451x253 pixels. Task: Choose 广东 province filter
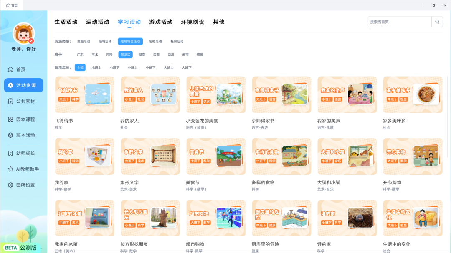(x=80, y=55)
